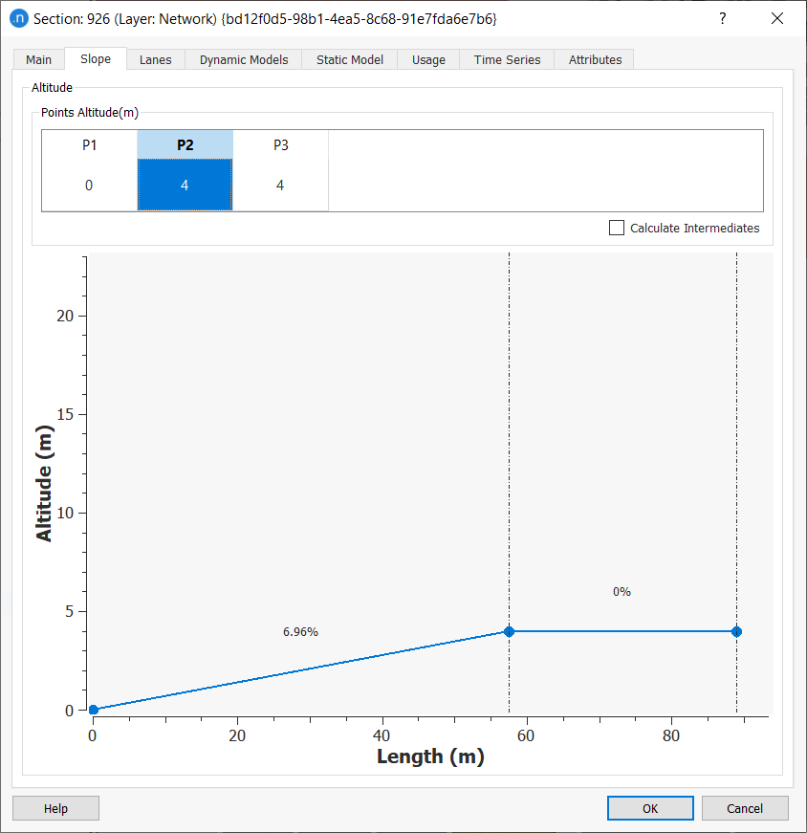Viewport: 807px width, 833px height.
Task: Click the P3 altitude value cell
Action: point(280,186)
